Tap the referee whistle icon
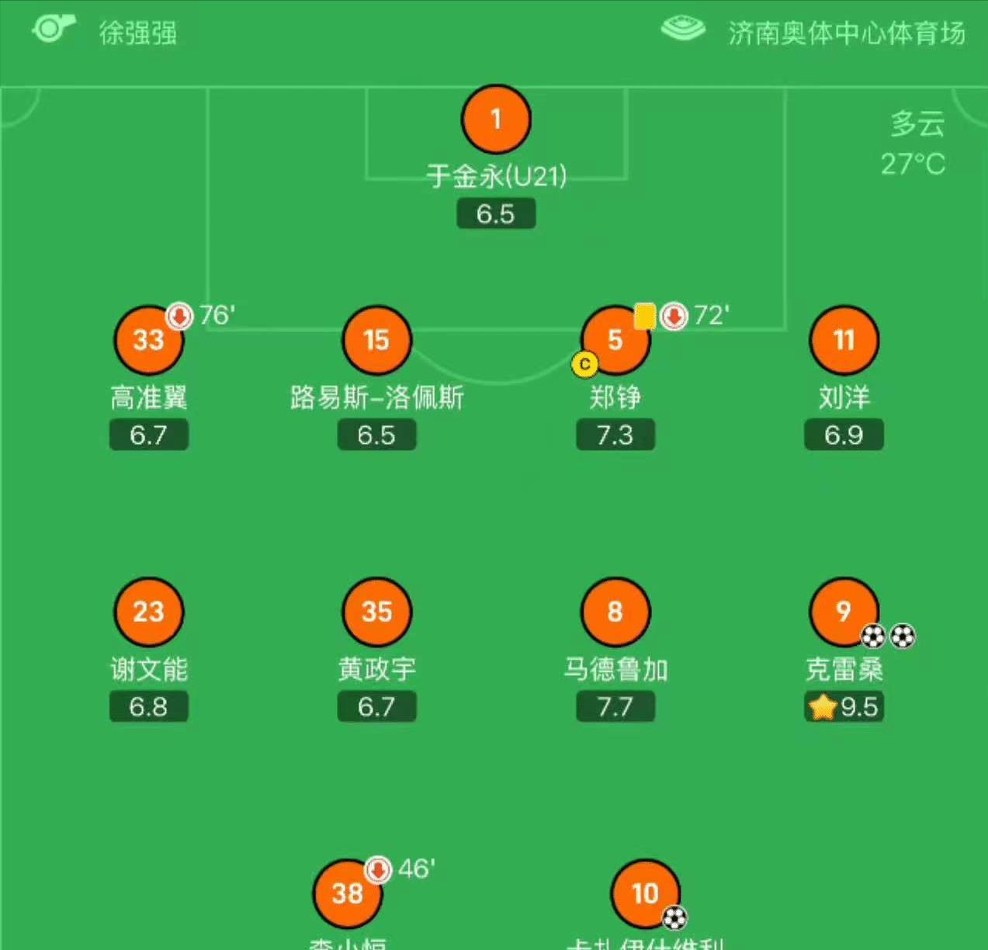This screenshot has height=950, width=988. pyautogui.click(x=54, y=29)
